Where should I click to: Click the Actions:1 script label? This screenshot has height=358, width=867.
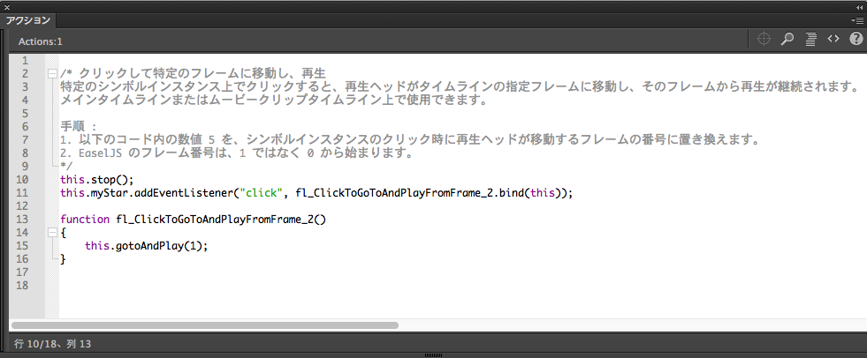pos(41,41)
